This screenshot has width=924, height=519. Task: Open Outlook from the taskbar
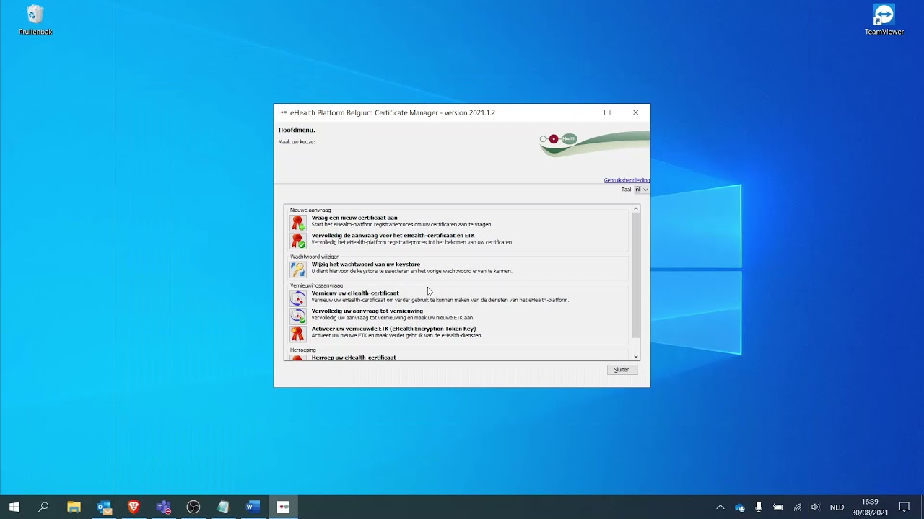tap(104, 507)
